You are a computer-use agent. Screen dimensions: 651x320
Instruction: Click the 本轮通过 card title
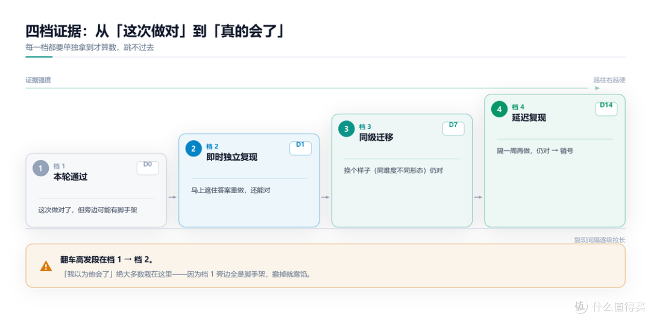click(x=71, y=177)
